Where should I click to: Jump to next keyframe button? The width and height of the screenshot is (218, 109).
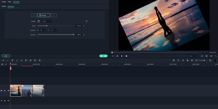tap(54, 15)
